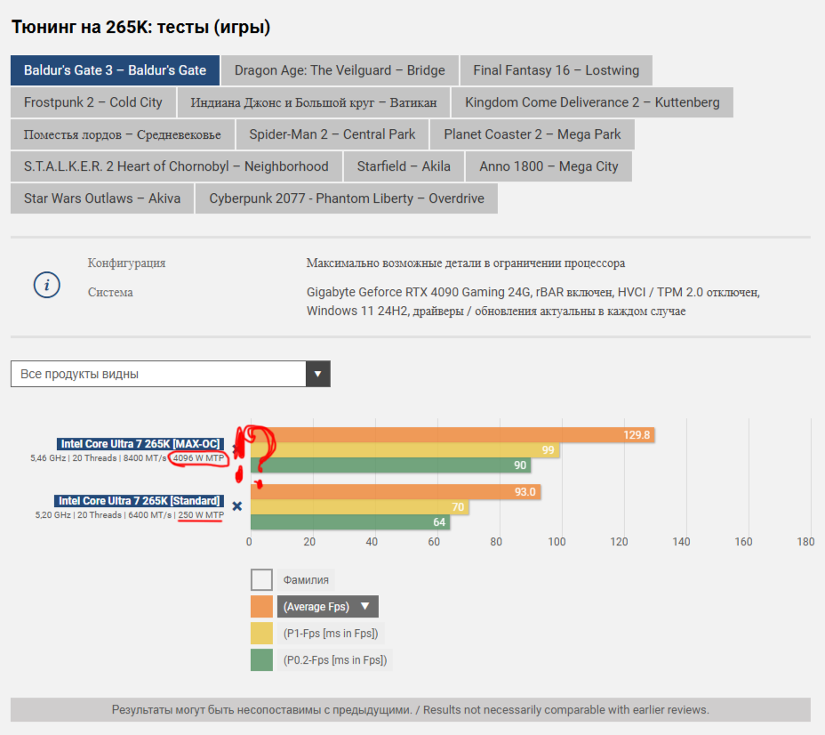Open Поместья лордов – Средневековье tab
The width and height of the screenshot is (825, 735).
click(x=122, y=134)
